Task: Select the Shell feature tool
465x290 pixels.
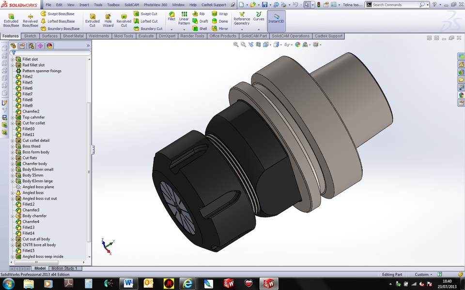Action: (x=202, y=29)
